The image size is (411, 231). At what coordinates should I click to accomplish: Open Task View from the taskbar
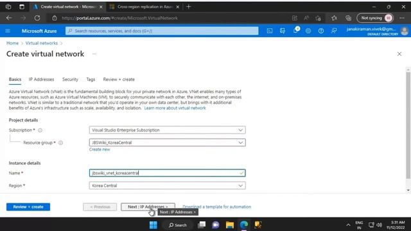point(202,225)
